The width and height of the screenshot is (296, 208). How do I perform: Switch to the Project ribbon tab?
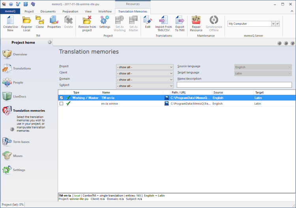29,11
